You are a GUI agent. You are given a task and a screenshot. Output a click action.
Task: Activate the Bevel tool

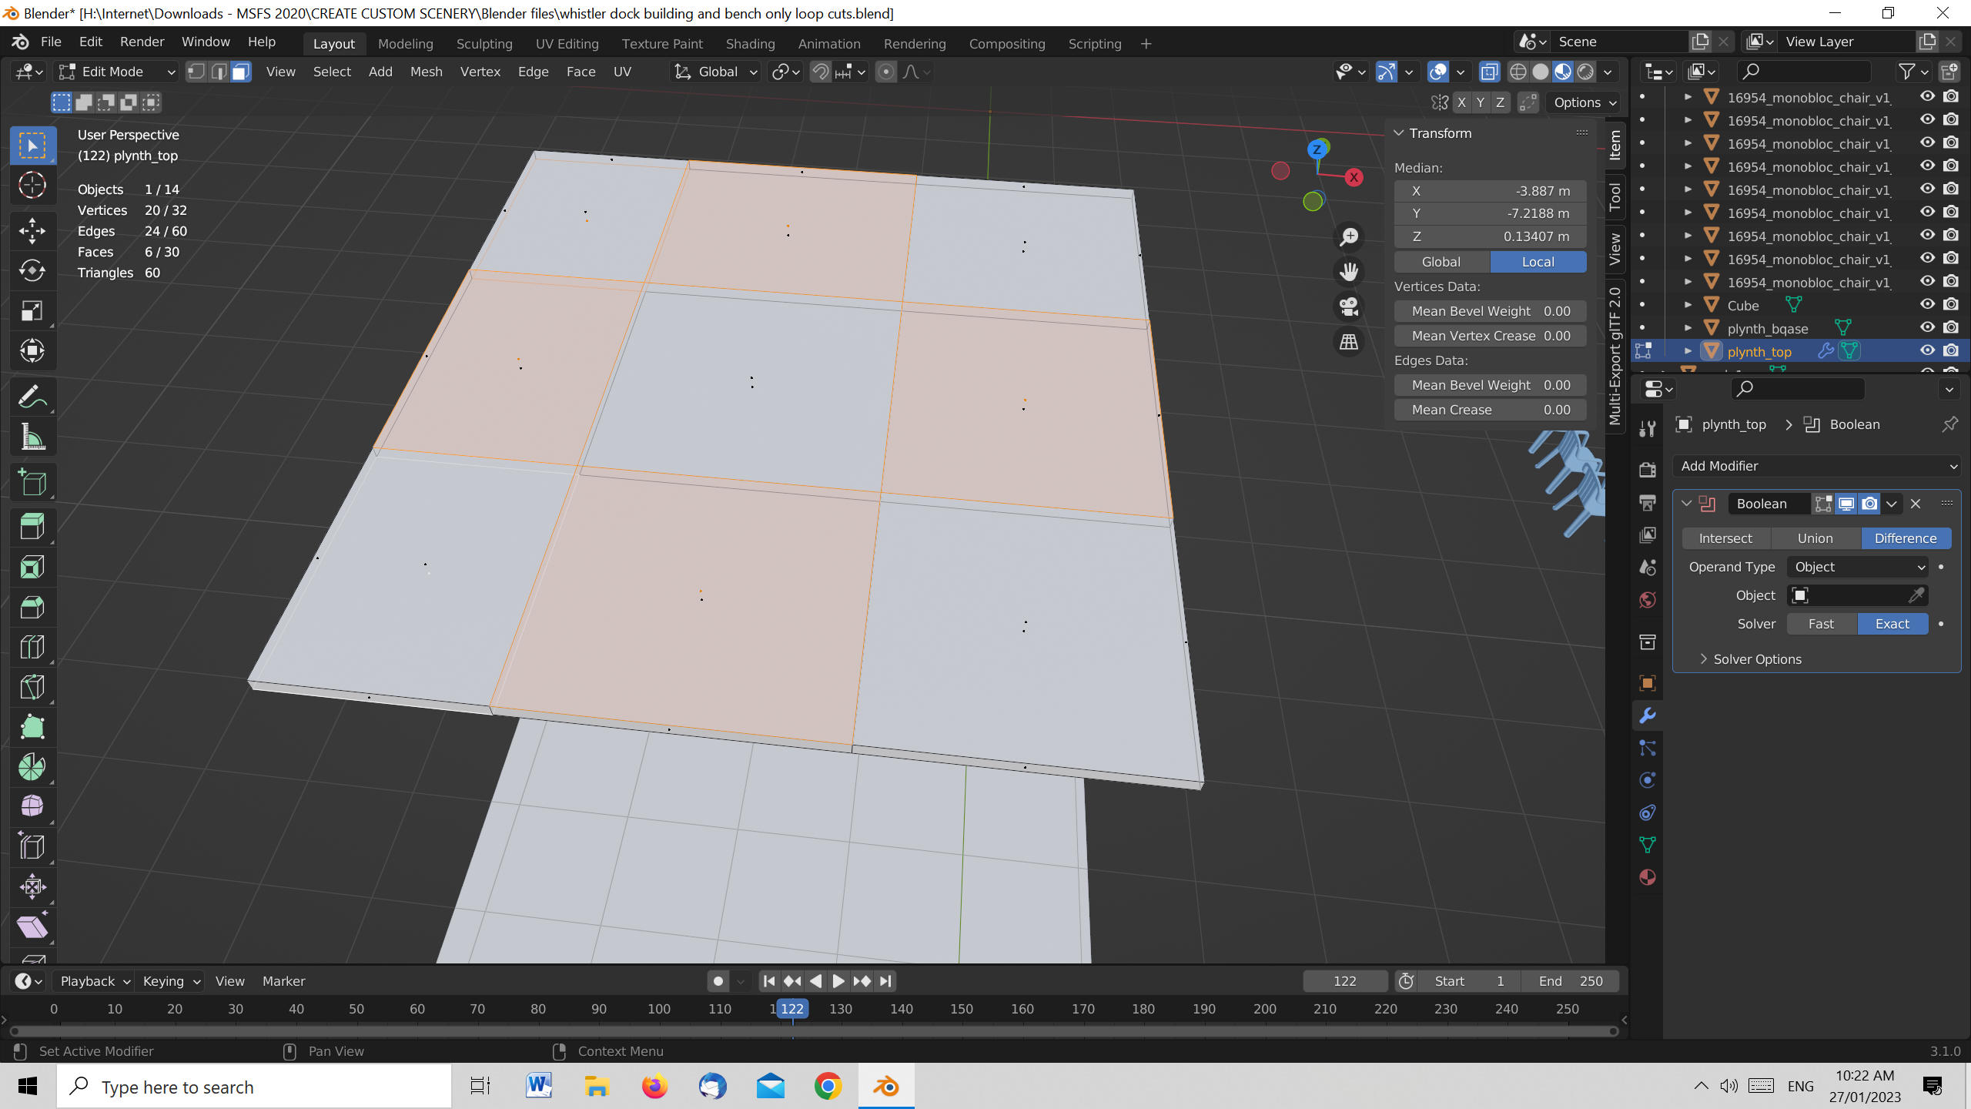tap(32, 608)
